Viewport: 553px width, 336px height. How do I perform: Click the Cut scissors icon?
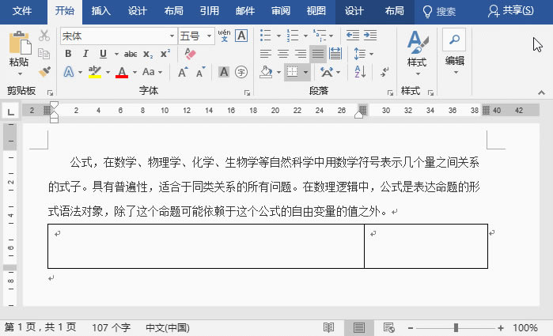(x=44, y=36)
